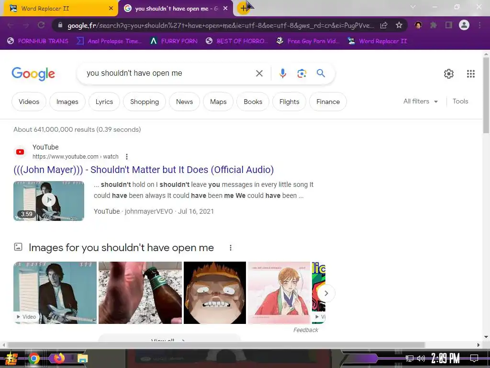Screen dimensions: 490x368
Task: Expand the All filters dropdown
Action: coord(421,102)
